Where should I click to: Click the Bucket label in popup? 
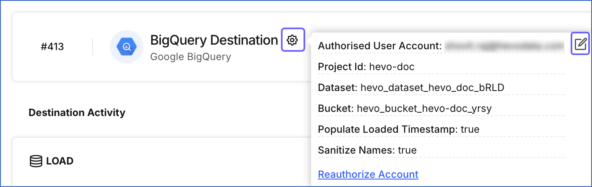pos(336,109)
